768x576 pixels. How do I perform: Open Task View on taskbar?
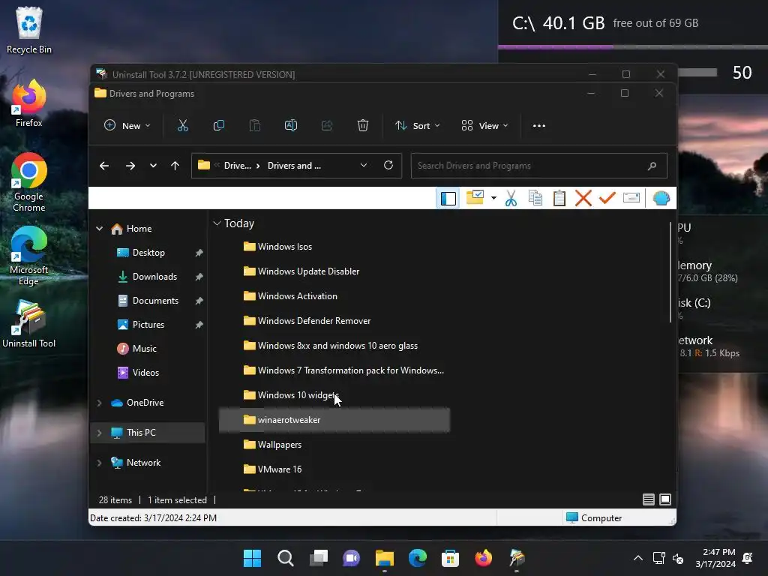pos(318,558)
